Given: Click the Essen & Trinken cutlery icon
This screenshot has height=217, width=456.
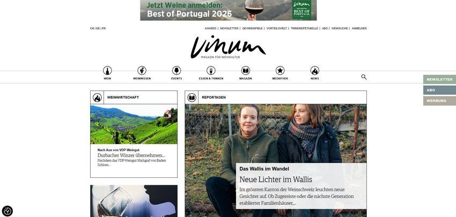Looking at the screenshot, I should pyautogui.click(x=211, y=71).
